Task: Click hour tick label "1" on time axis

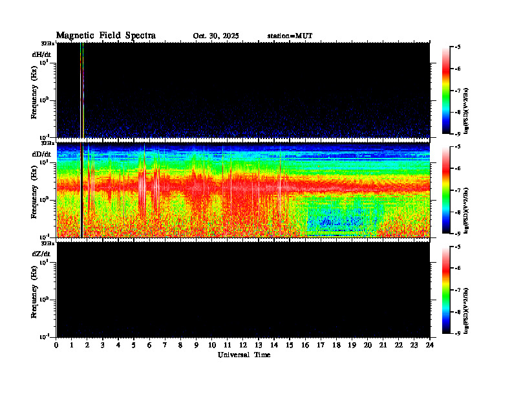Action: (x=72, y=346)
